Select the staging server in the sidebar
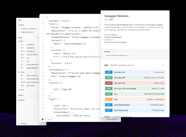The width and height of the screenshot is (186, 137). (28, 32)
